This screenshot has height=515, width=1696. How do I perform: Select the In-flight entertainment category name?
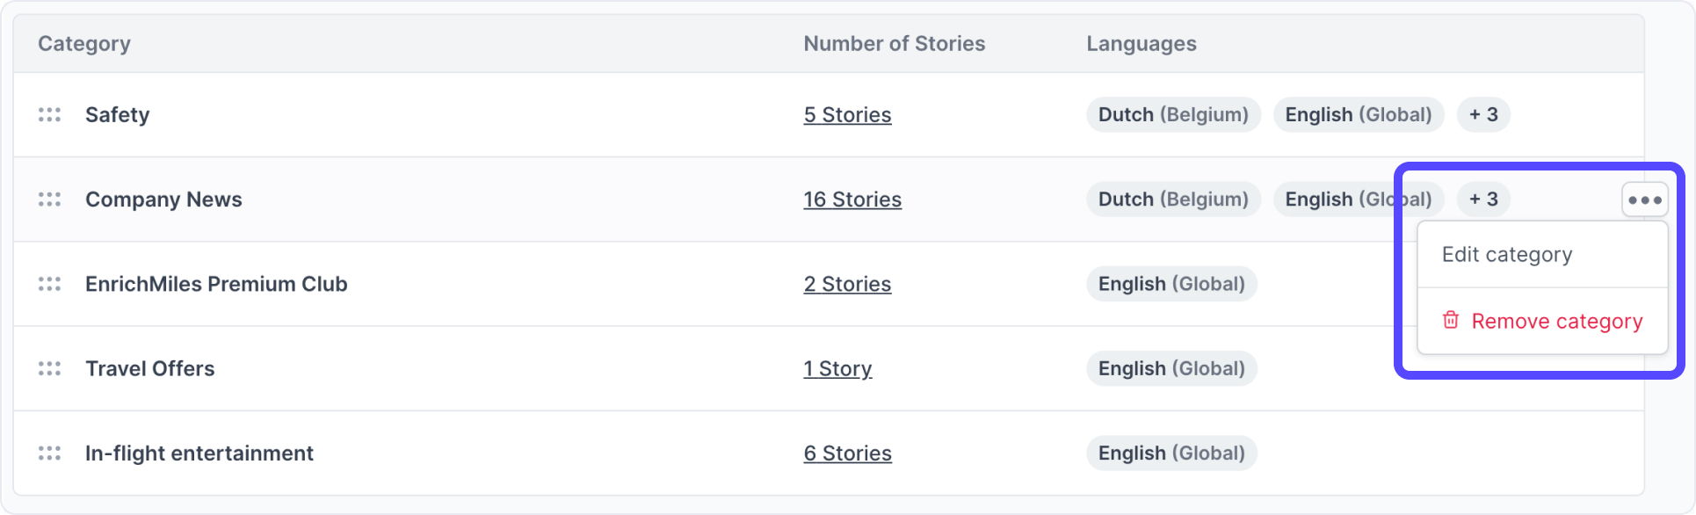(x=199, y=453)
